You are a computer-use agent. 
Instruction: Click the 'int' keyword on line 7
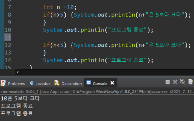click(48, 7)
